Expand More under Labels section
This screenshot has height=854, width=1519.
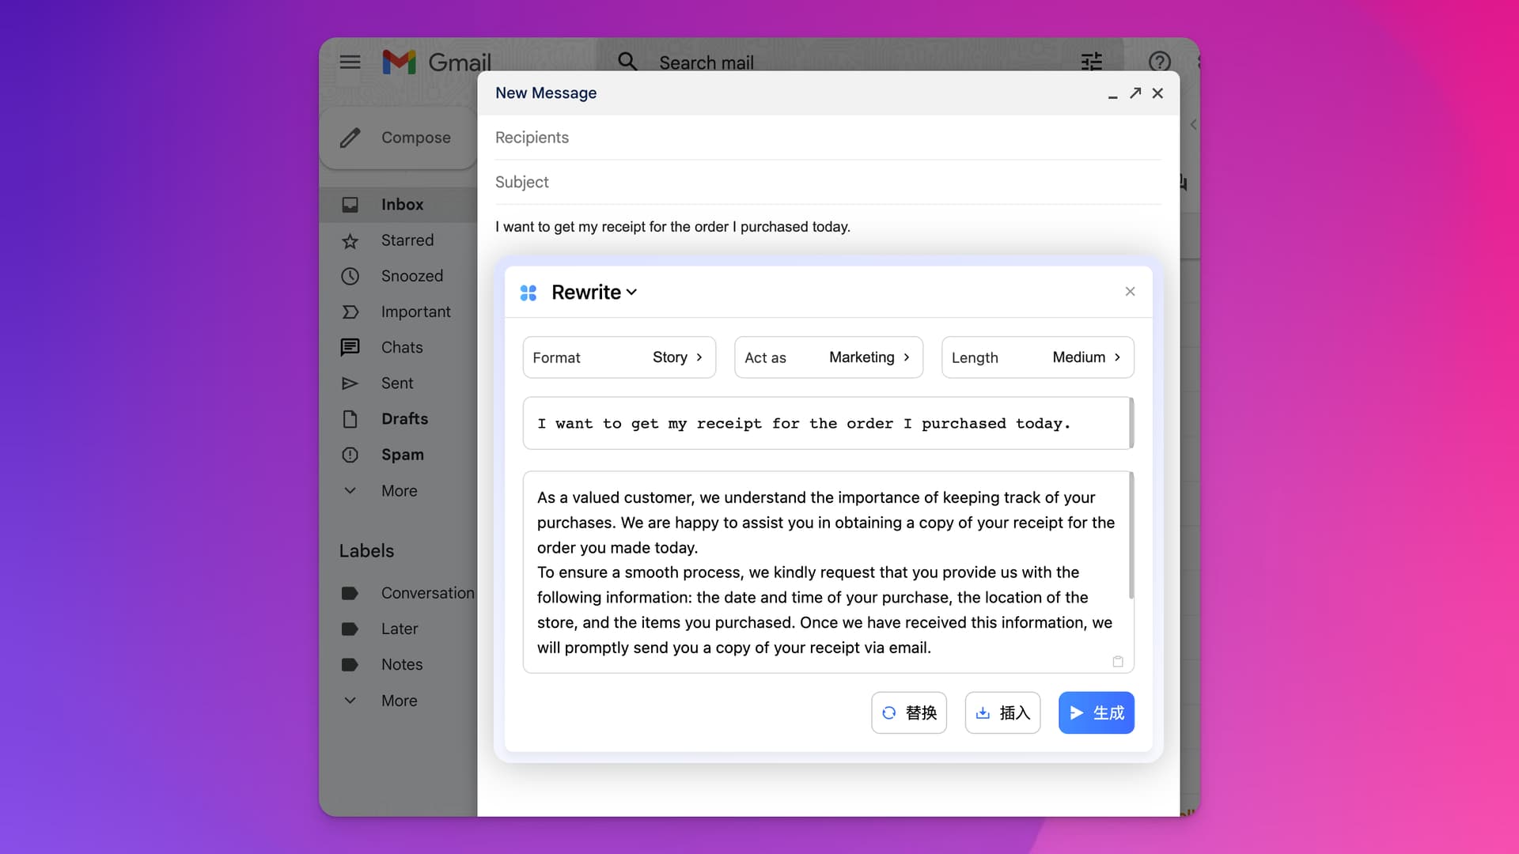click(399, 701)
